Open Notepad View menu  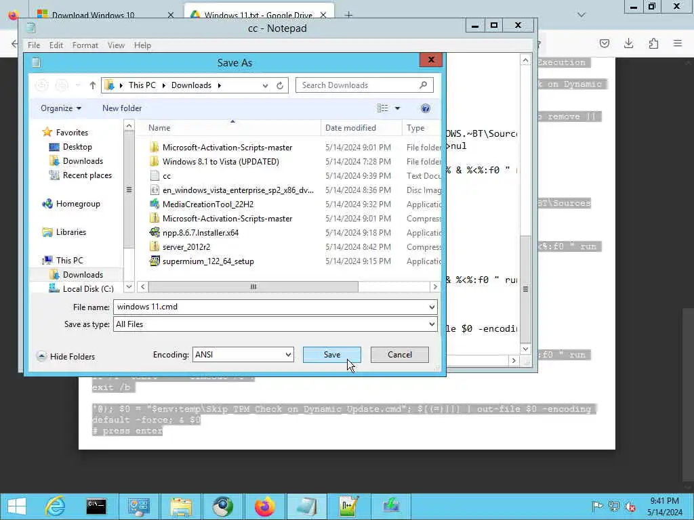(116, 45)
